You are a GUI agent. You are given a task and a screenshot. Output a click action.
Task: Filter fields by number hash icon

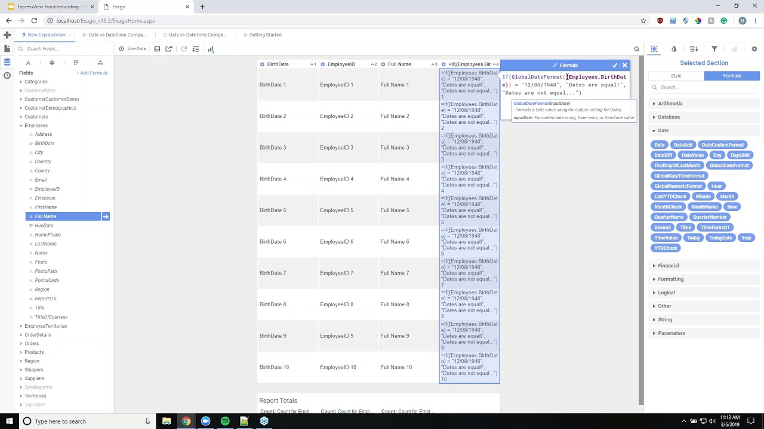pyautogui.click(x=52, y=63)
